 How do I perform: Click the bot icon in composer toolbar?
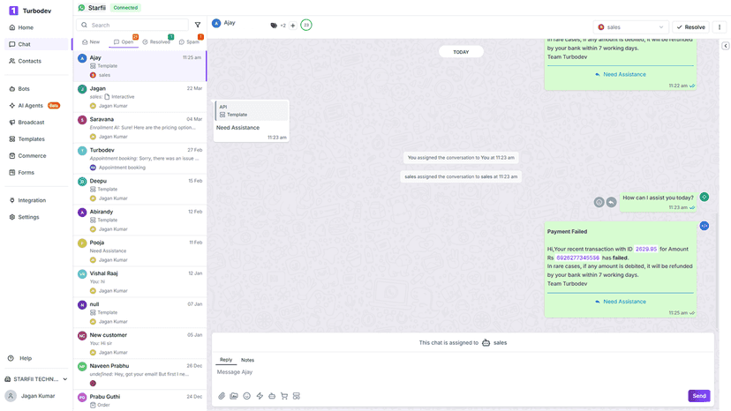point(272,396)
